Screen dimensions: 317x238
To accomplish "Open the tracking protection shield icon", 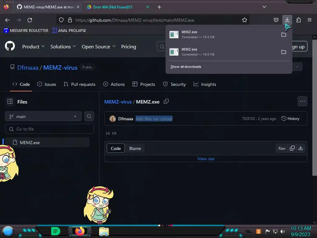I will click(x=61, y=20).
